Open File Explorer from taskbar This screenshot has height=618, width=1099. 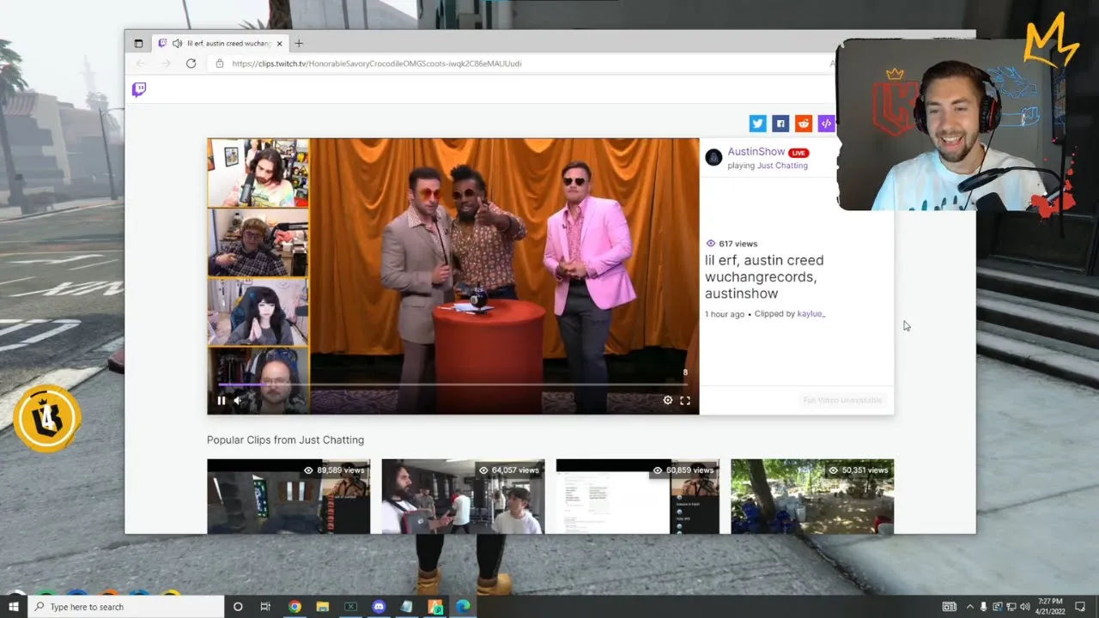(x=322, y=607)
